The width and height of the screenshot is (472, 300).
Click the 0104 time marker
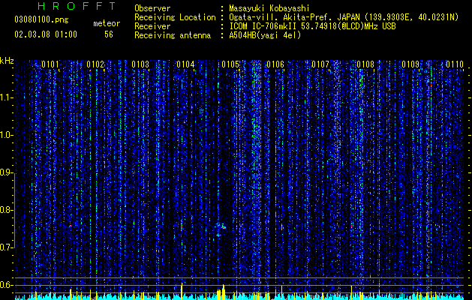(x=185, y=64)
